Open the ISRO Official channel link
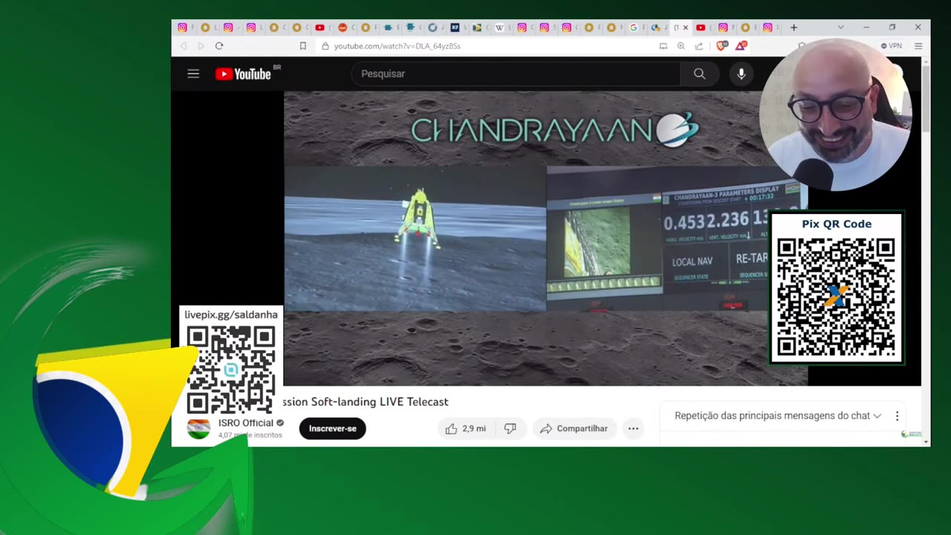Viewport: 951px width, 535px height. (x=246, y=423)
